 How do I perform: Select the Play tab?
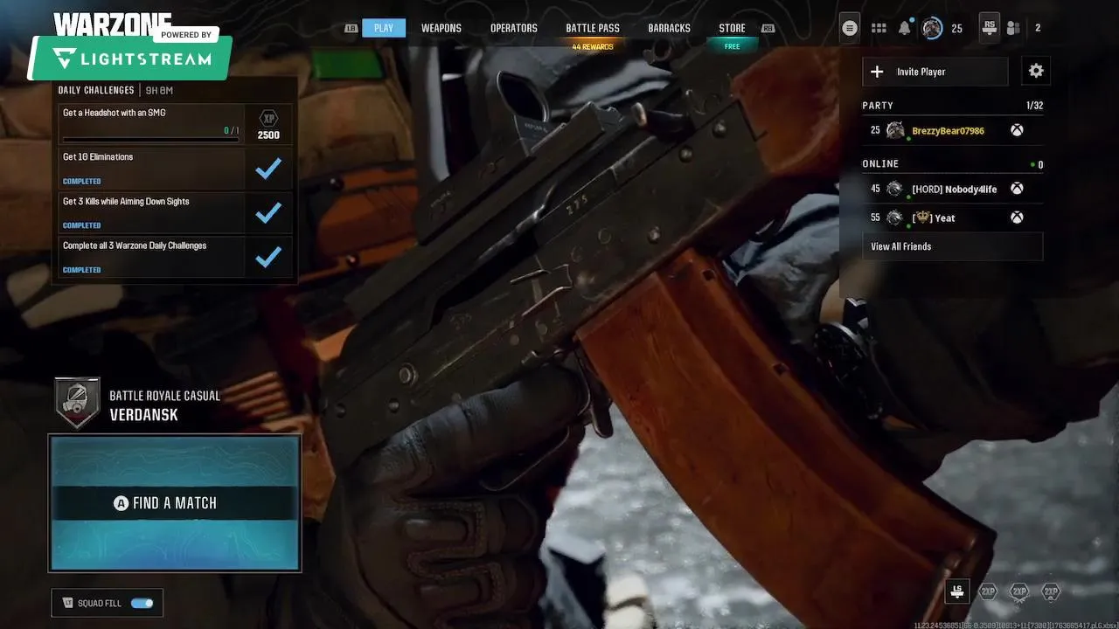click(x=384, y=28)
